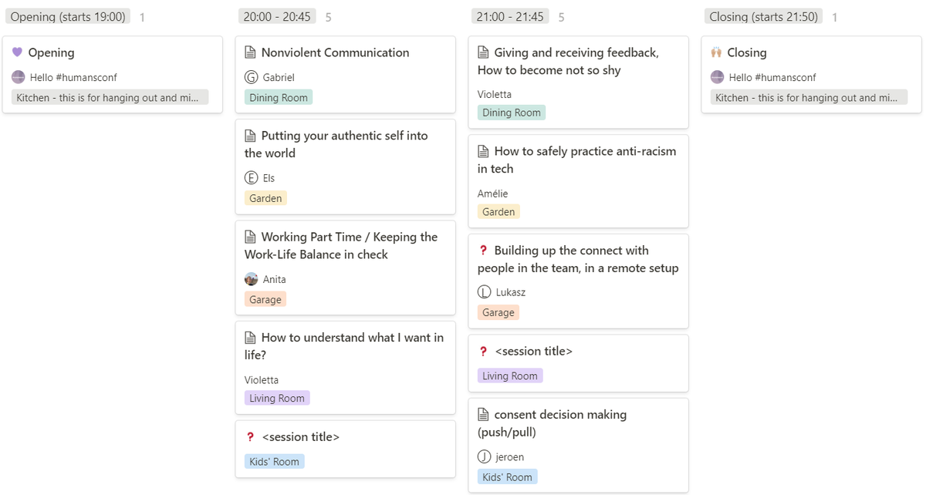
Task: Click Lukasz's L avatar icon
Action: (484, 292)
